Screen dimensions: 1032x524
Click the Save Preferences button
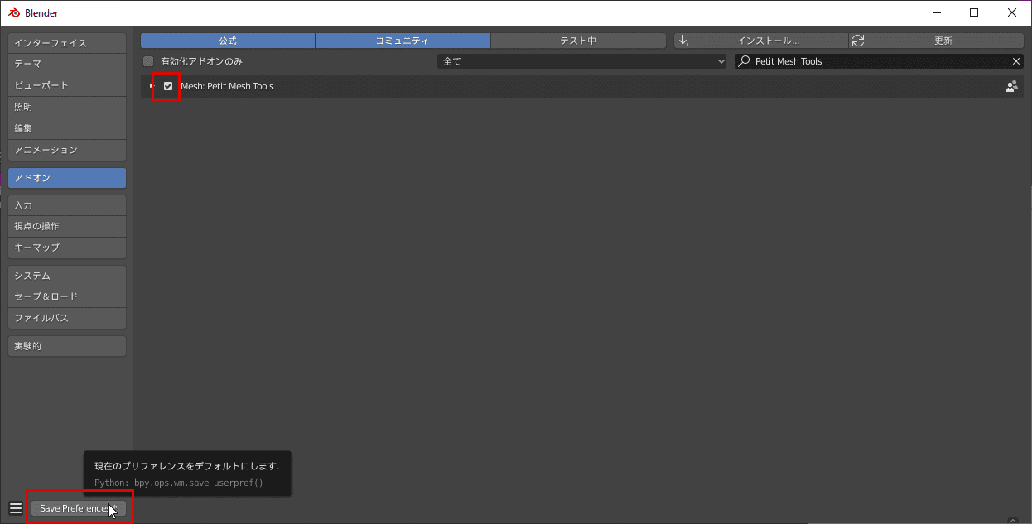pos(79,508)
